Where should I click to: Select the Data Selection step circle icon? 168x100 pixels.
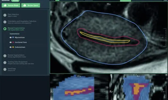[x=5, y=15]
